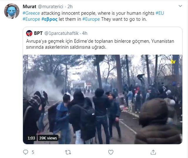Click the 2h tweet timestamp
Viewport: 188px width, 158px height.
coord(70,6)
